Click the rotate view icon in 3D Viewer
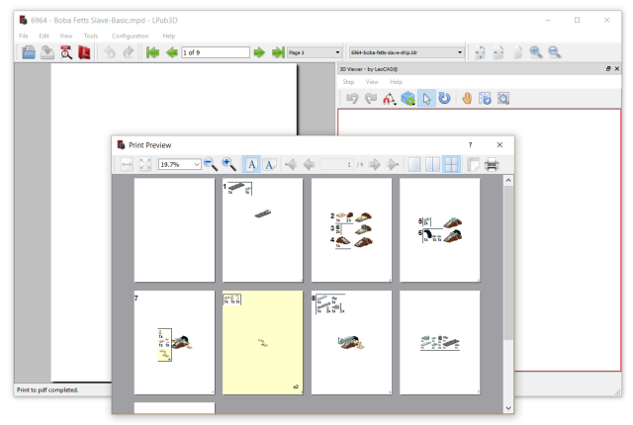Screen dimensions: 633x425 click(485, 99)
